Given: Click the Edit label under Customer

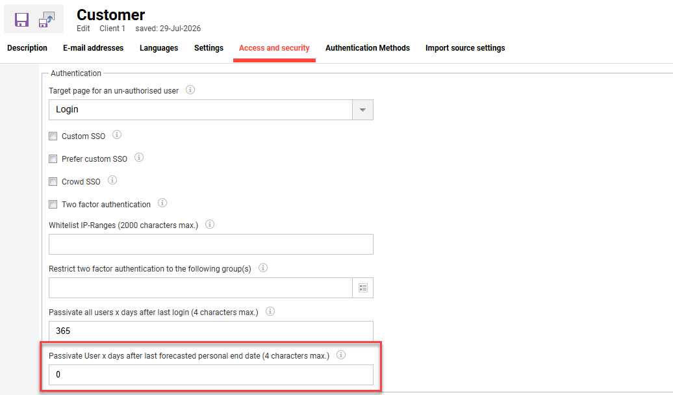Looking at the screenshot, I should pyautogui.click(x=83, y=29).
